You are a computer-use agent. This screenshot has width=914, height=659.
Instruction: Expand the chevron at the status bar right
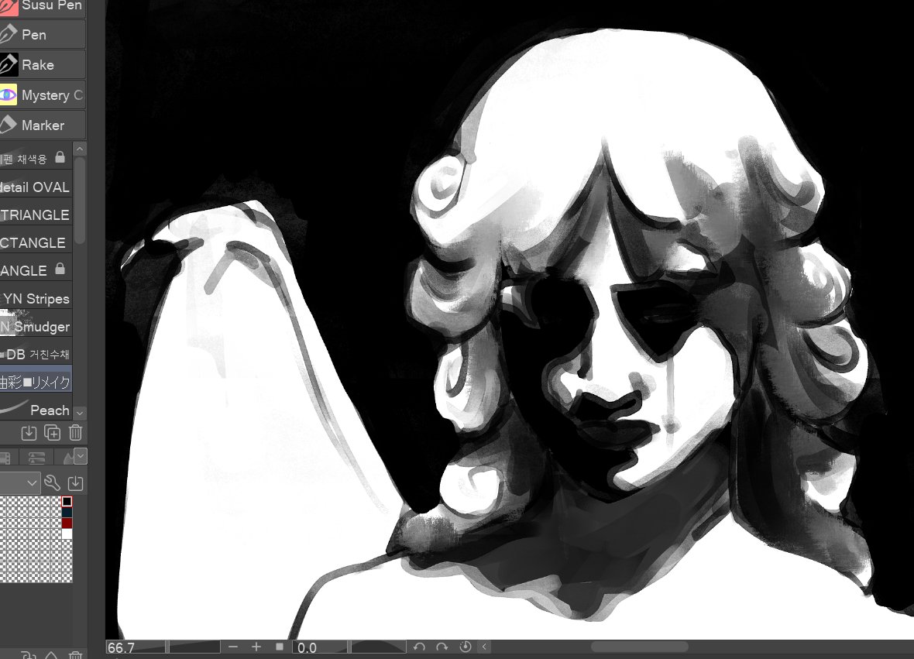pos(486,646)
